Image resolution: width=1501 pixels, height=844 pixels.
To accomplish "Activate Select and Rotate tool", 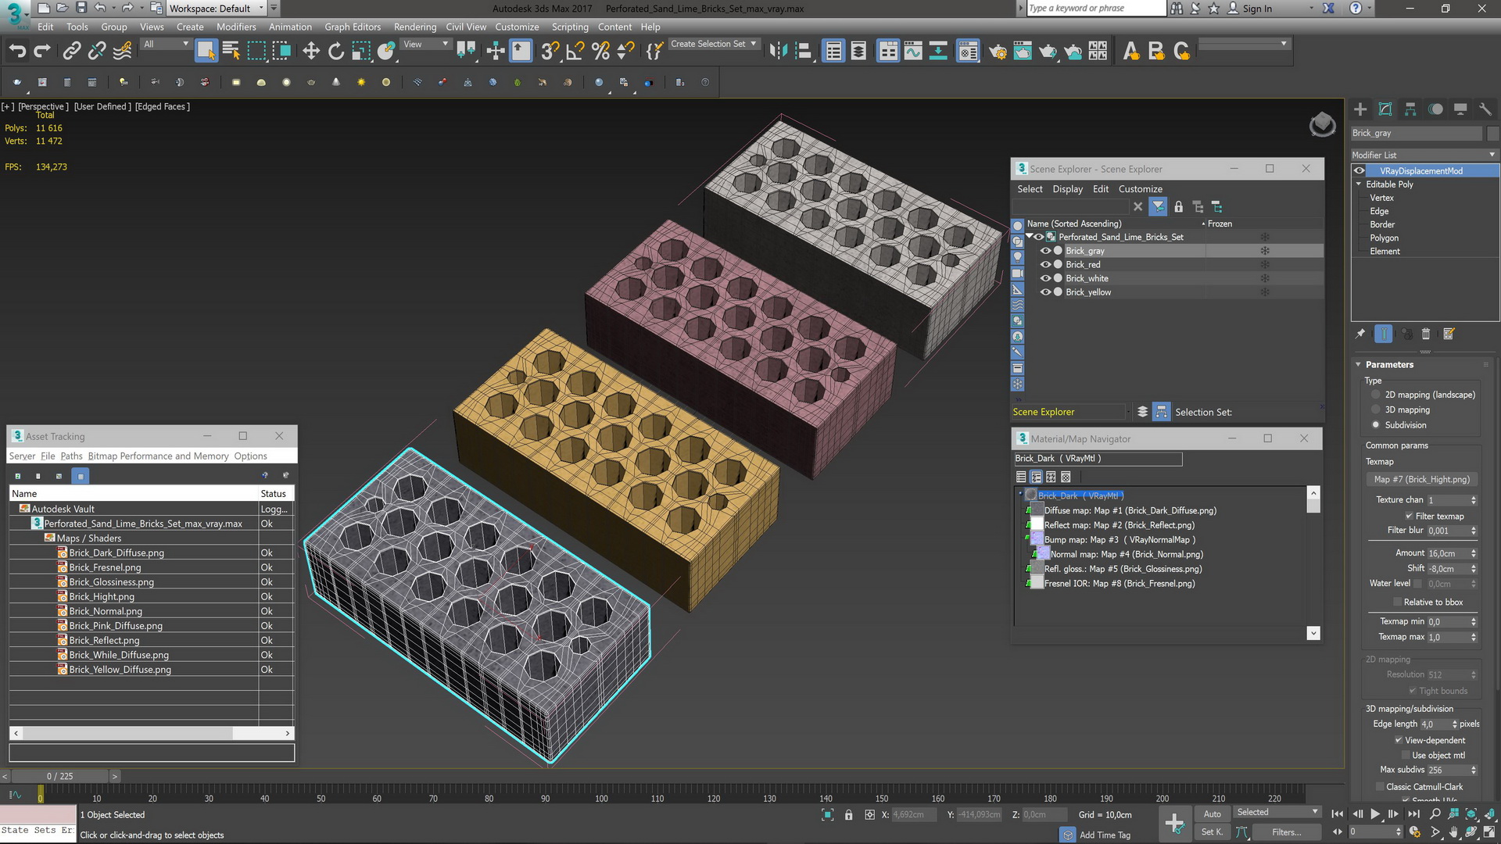I will [x=336, y=52].
